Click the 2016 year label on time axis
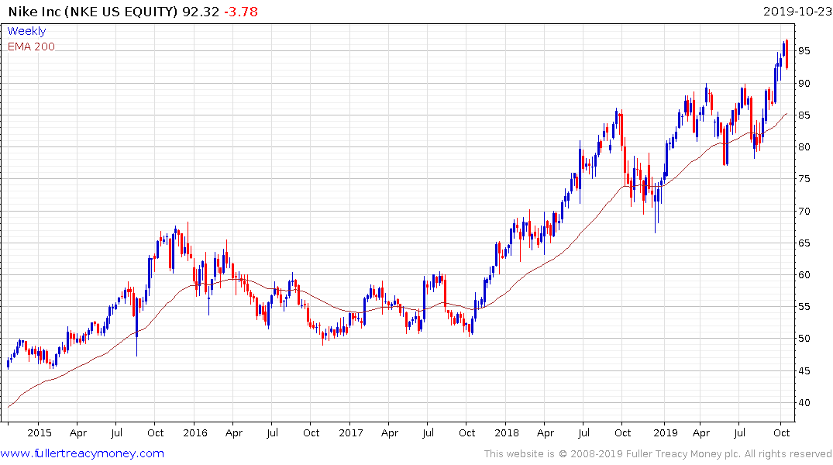 pos(195,433)
